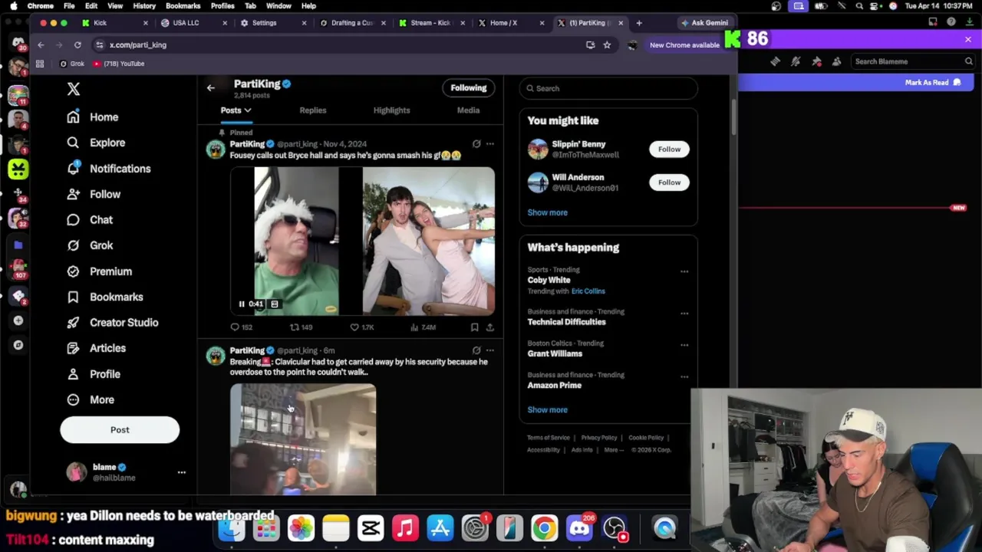
Task: Go back with profile header arrow
Action: click(210, 88)
